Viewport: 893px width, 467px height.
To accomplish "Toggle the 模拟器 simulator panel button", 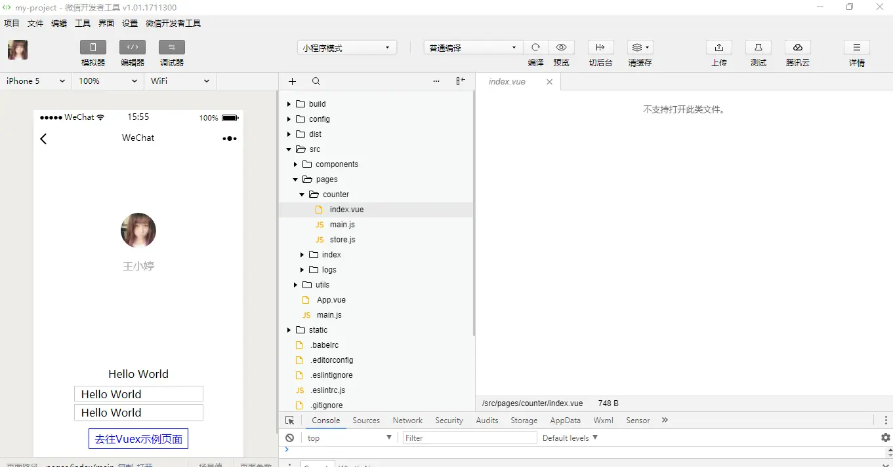I will point(93,47).
